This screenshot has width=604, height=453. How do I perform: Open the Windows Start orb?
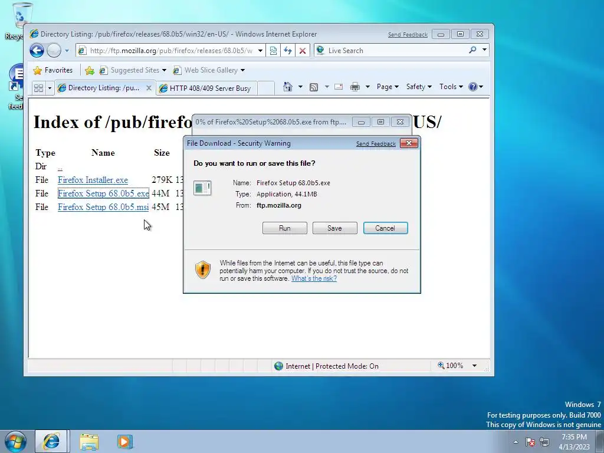pyautogui.click(x=16, y=441)
